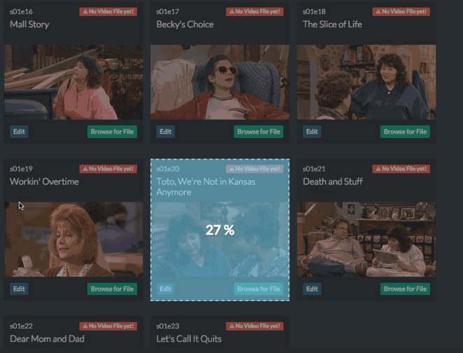The height and width of the screenshot is (353, 463).
Task: Browse for File for Mall Story
Action: pyautogui.click(x=112, y=132)
